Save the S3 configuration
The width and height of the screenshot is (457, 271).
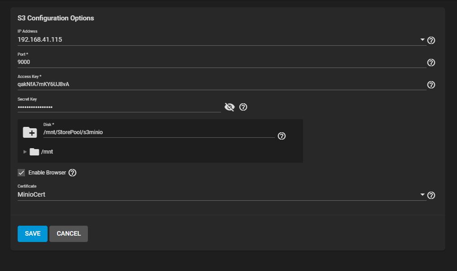pyautogui.click(x=32, y=234)
